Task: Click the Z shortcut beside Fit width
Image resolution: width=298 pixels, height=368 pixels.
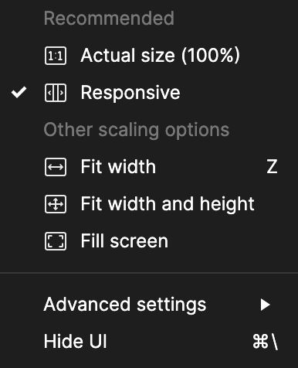Action: coord(272,167)
